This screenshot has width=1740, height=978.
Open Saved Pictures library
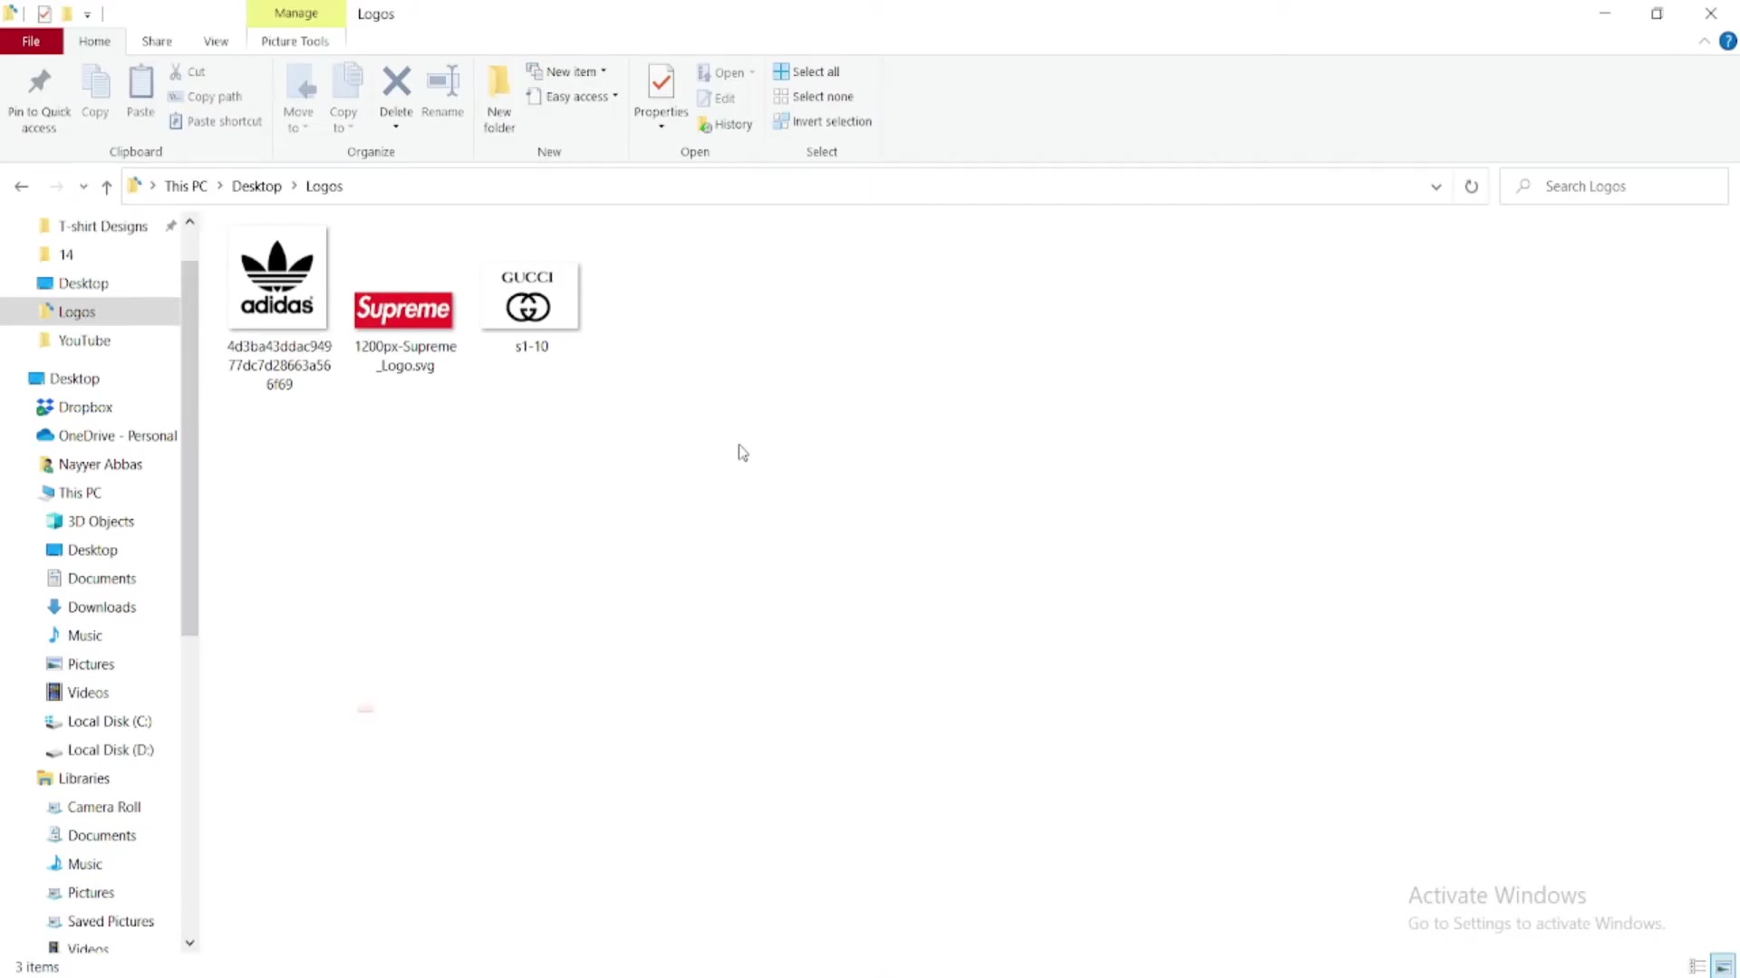tap(111, 921)
